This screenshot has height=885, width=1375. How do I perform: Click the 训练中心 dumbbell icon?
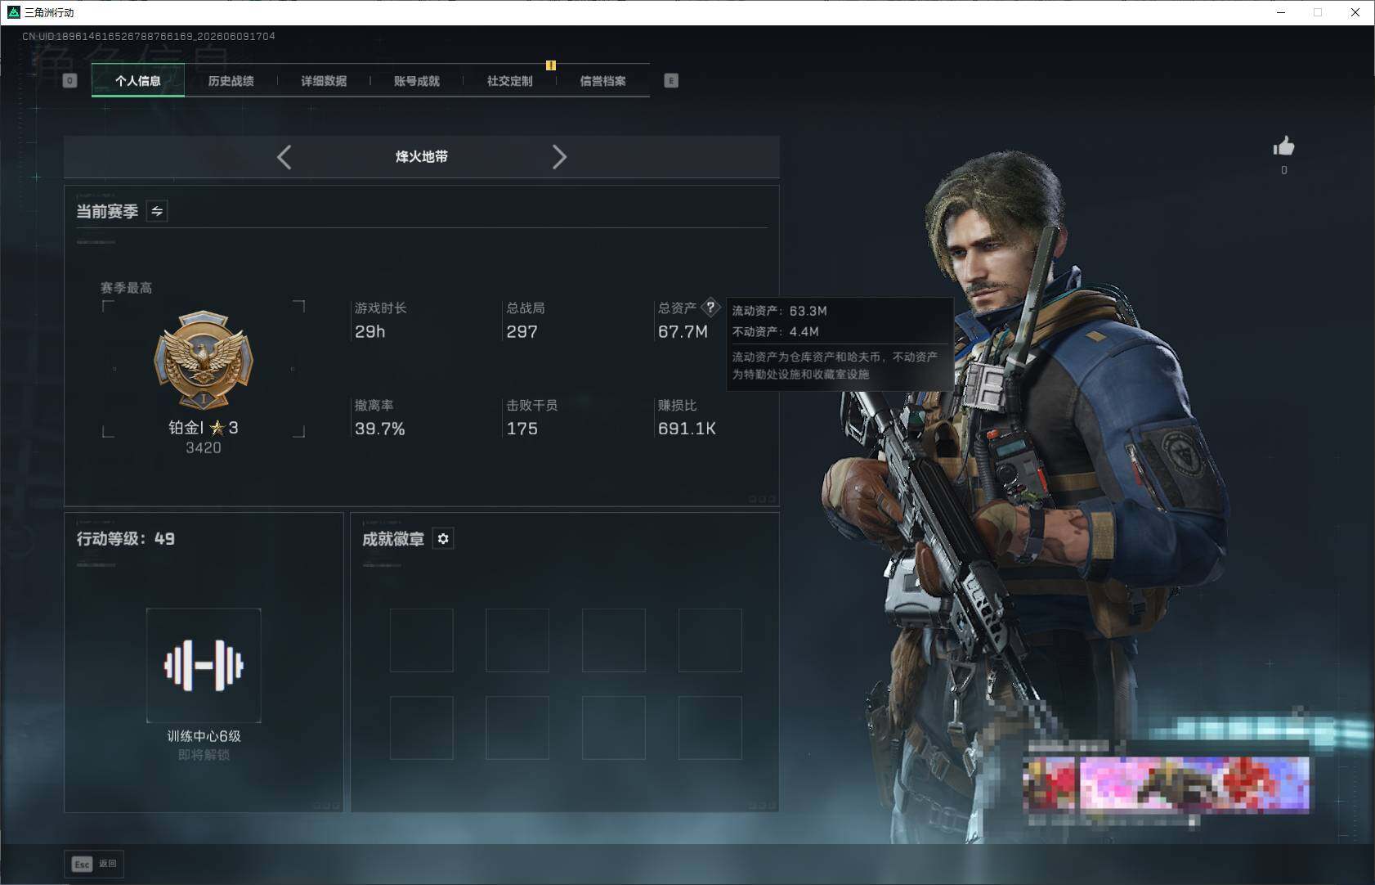pyautogui.click(x=204, y=665)
